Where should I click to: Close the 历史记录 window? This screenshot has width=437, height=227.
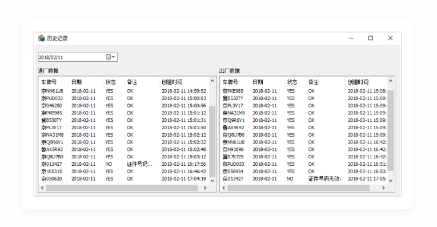tap(390, 38)
